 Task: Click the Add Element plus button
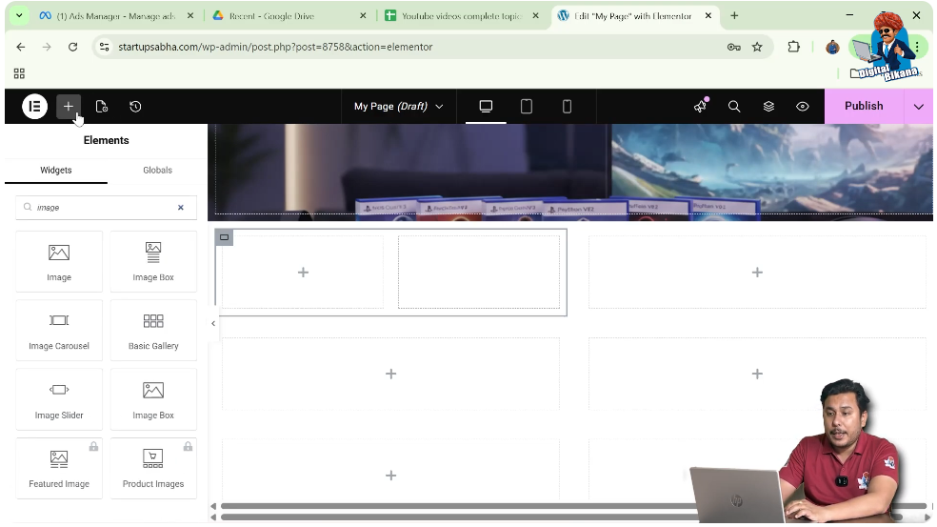point(69,107)
